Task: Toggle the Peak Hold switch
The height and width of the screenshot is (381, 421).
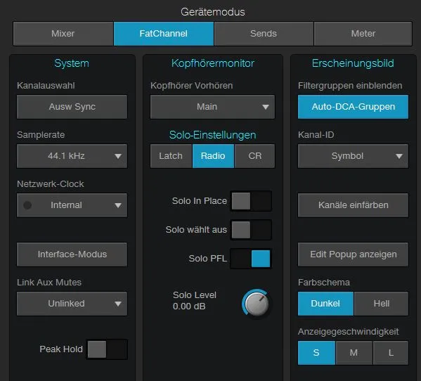Action: tap(107, 349)
